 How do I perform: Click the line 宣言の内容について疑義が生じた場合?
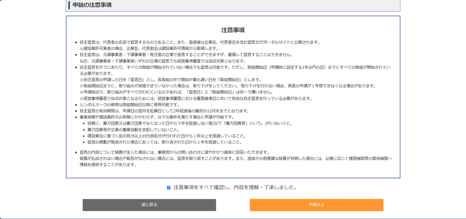174,152
